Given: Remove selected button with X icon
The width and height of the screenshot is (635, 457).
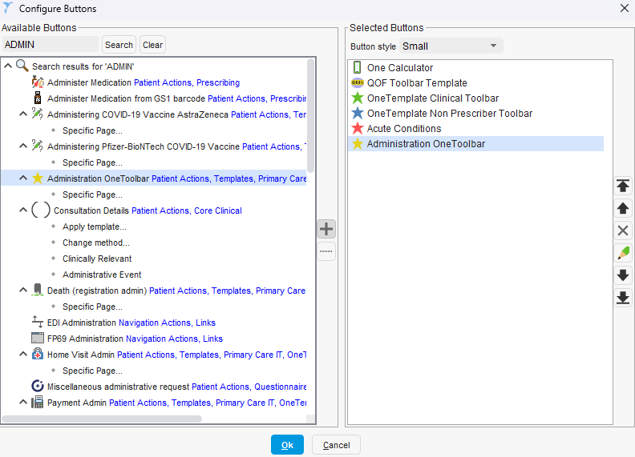Looking at the screenshot, I should click(623, 231).
